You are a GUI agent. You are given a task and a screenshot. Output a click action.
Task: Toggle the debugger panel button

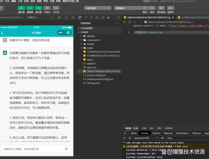coord(39,8)
